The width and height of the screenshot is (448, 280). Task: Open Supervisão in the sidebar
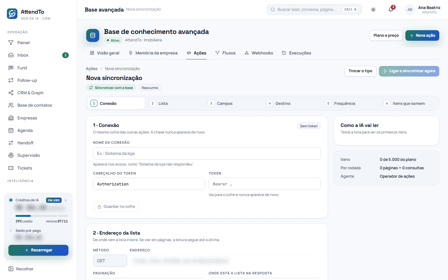[x=39, y=155]
